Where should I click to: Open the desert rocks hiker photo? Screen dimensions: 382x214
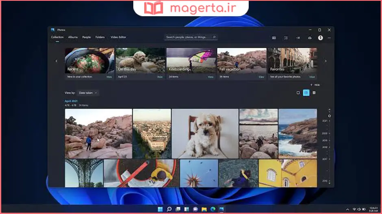[98, 134]
